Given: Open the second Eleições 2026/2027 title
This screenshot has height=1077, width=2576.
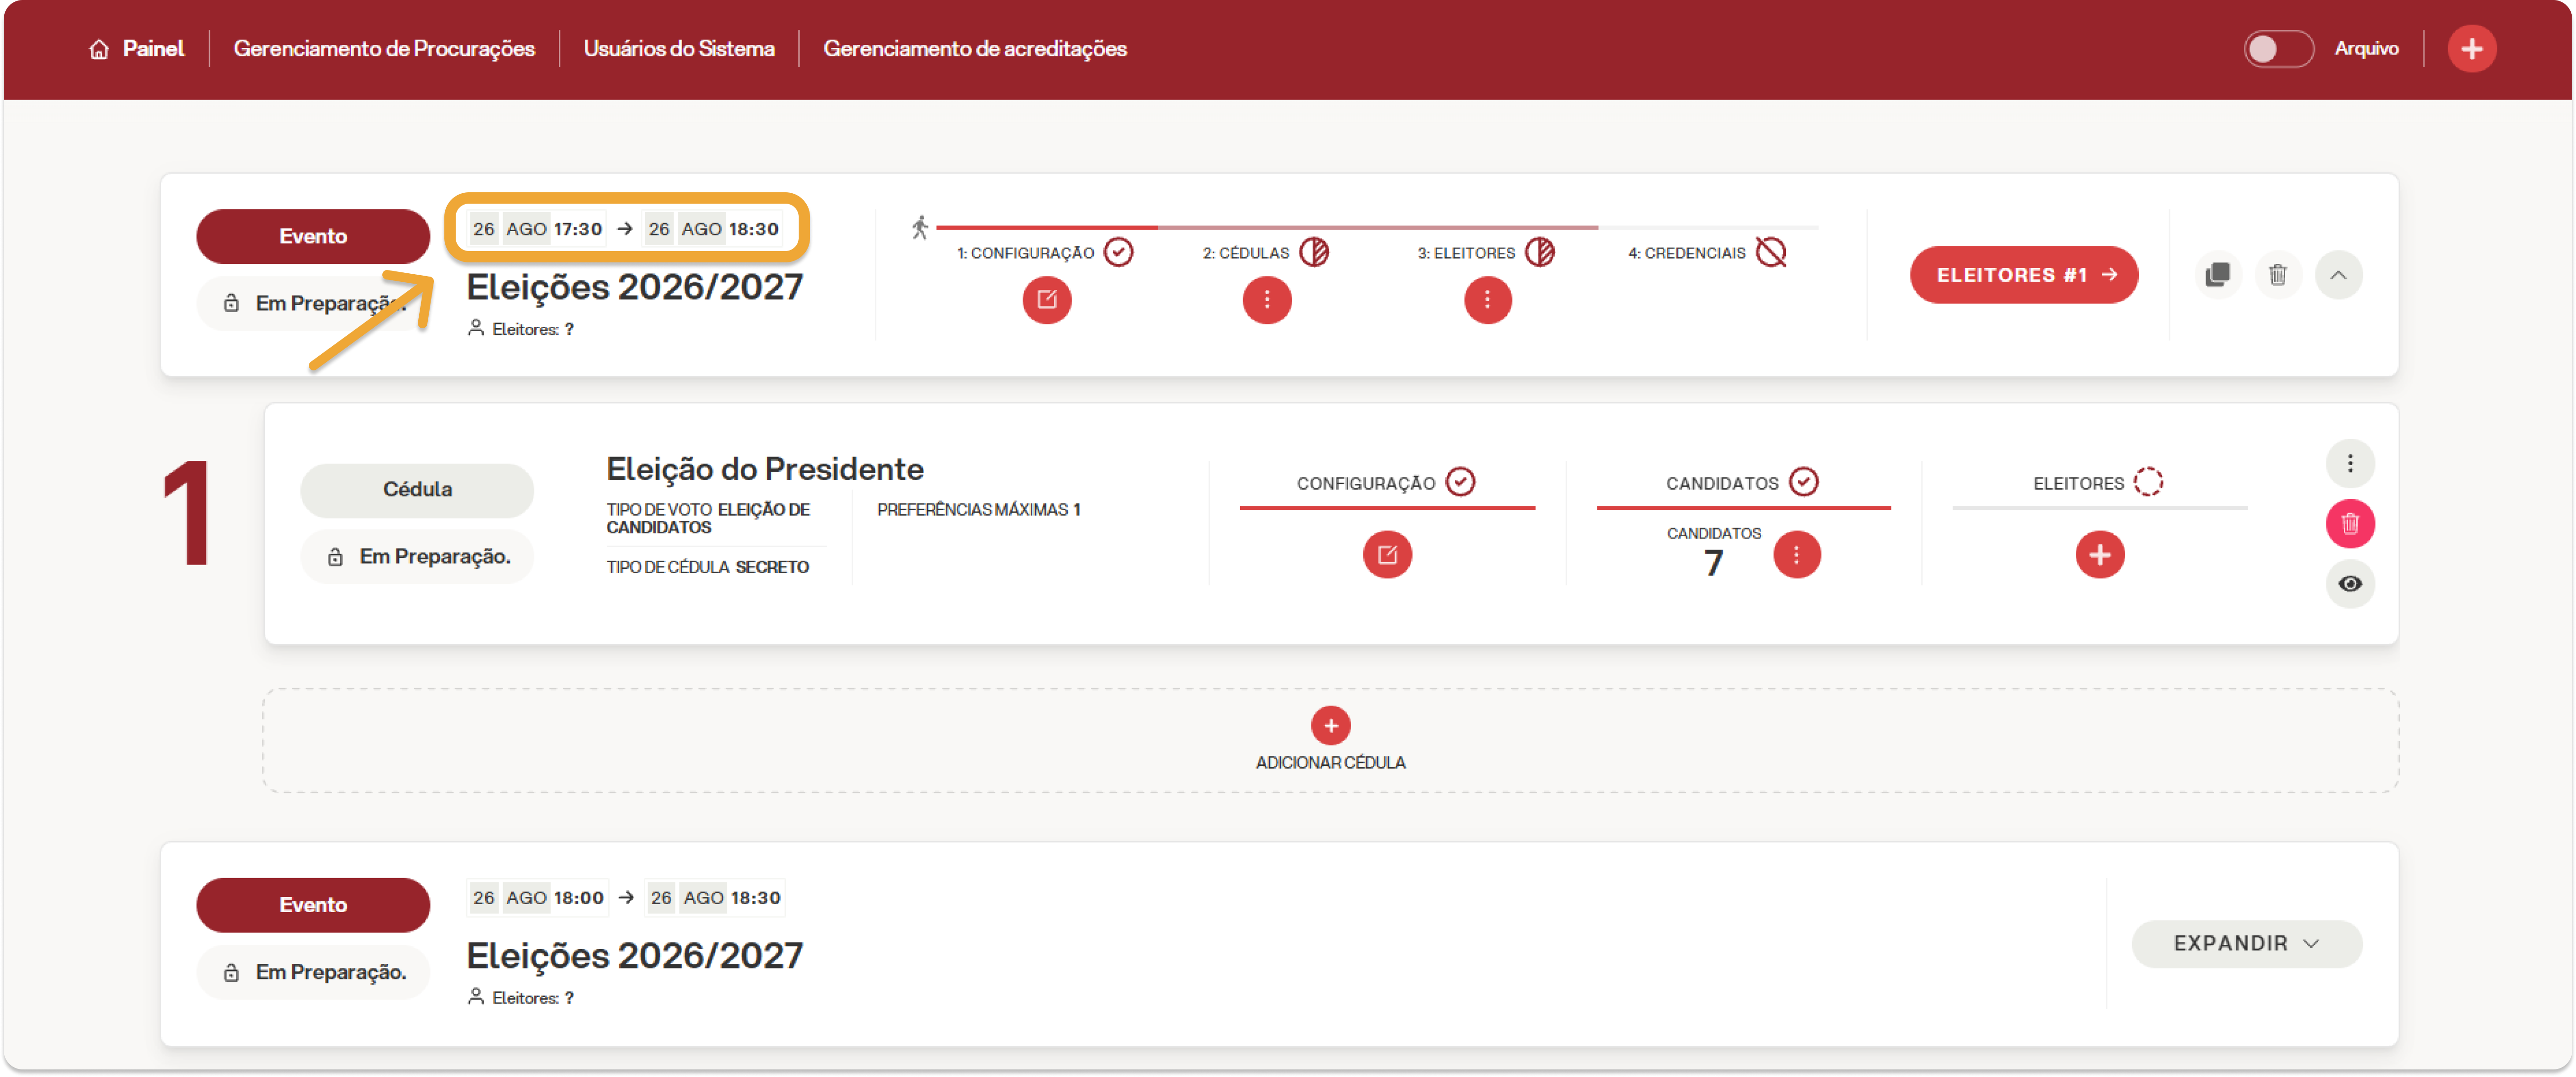Looking at the screenshot, I should tap(635, 956).
